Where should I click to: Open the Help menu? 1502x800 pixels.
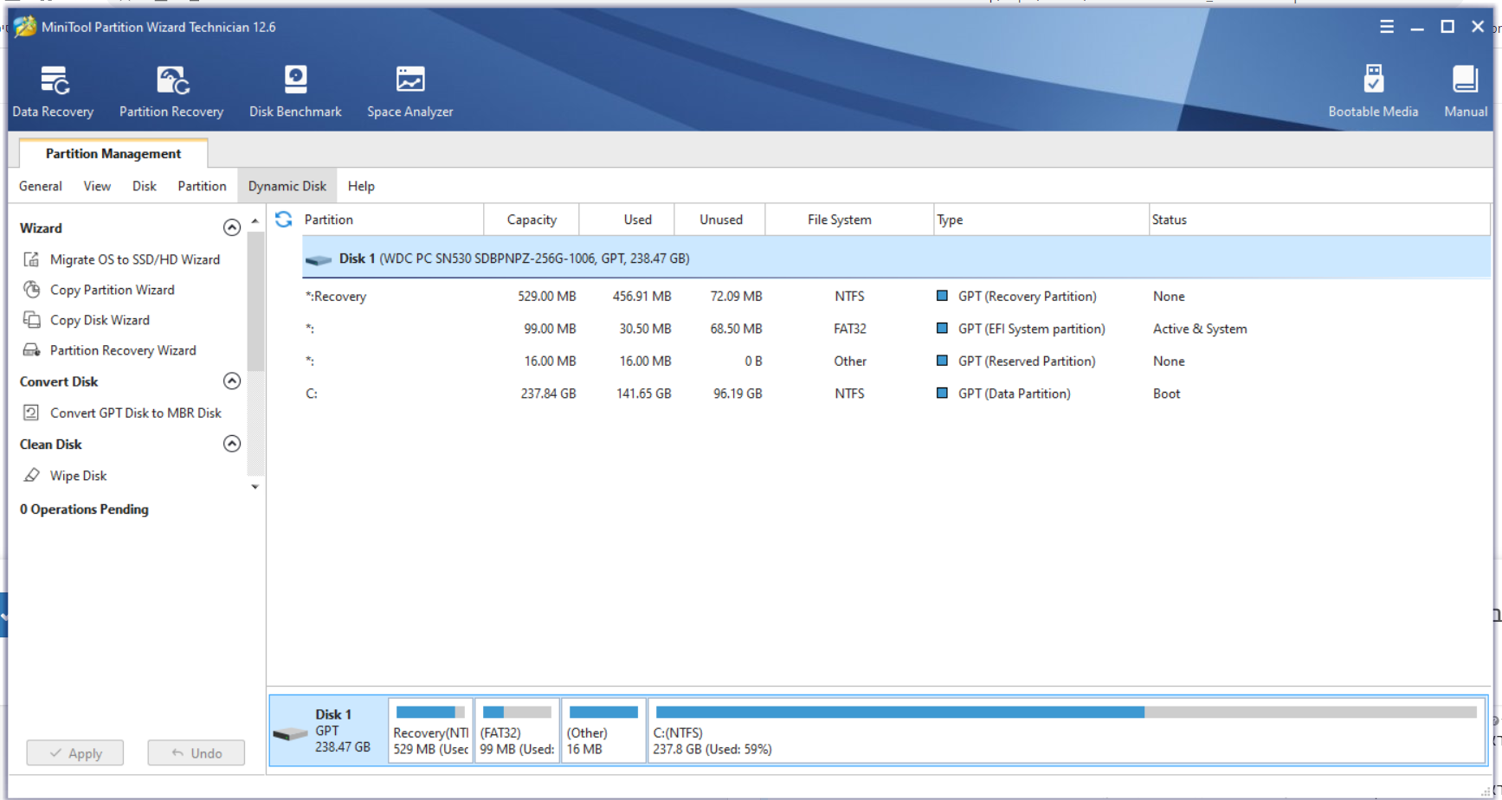point(361,186)
